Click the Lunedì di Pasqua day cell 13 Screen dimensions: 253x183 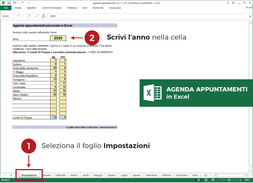click(x=53, y=117)
